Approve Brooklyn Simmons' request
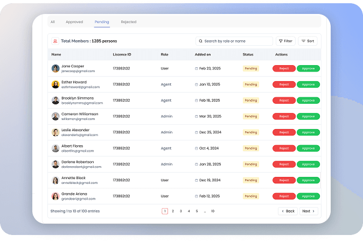Image resolution: width=363 pixels, height=242 pixels. (308, 101)
